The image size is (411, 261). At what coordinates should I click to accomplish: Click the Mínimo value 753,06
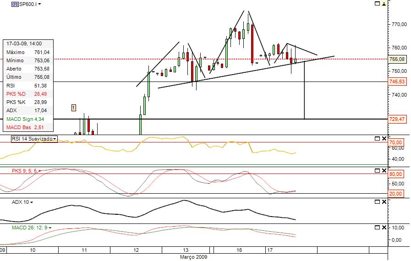(42, 60)
